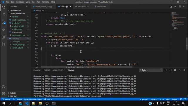Split the editor to the right
188x106 pixels.
[180, 6]
